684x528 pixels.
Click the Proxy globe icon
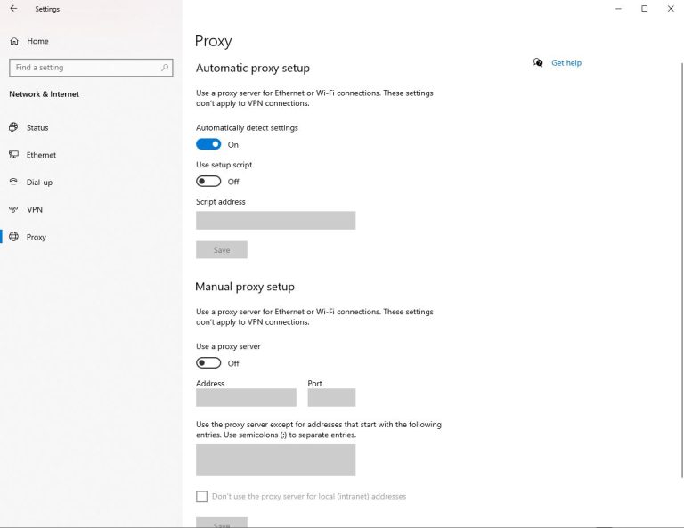tap(14, 237)
